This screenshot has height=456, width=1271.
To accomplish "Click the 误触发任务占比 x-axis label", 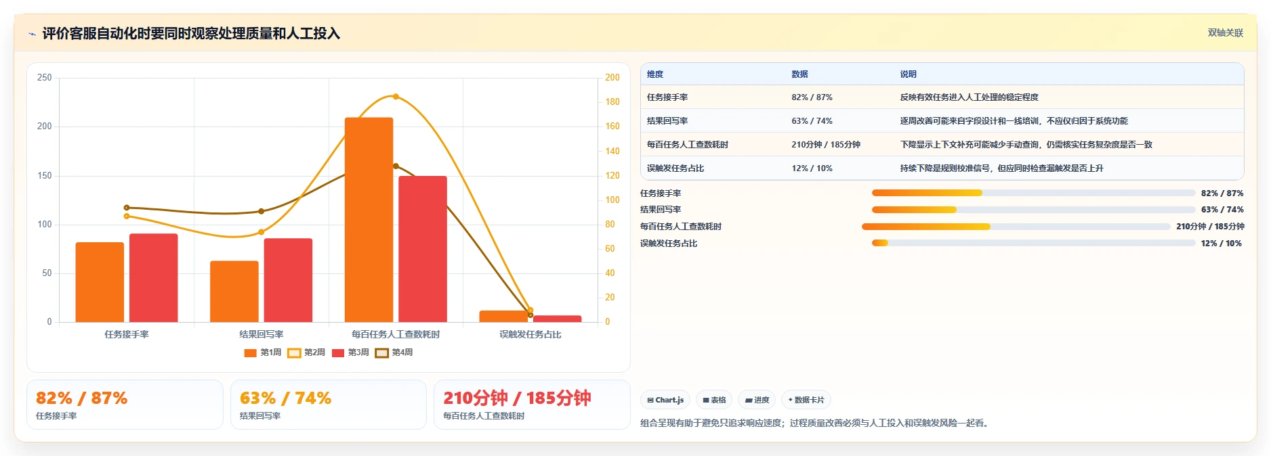I will [x=530, y=334].
